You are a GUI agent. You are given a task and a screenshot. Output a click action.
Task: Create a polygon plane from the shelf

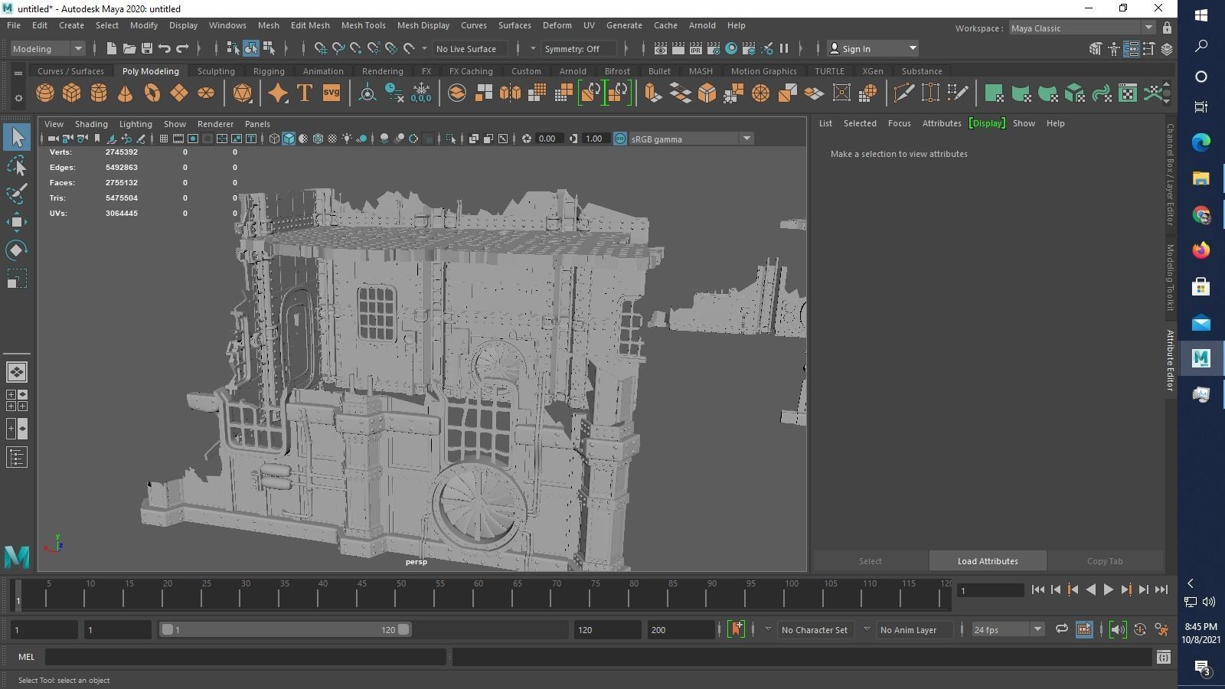pos(179,93)
